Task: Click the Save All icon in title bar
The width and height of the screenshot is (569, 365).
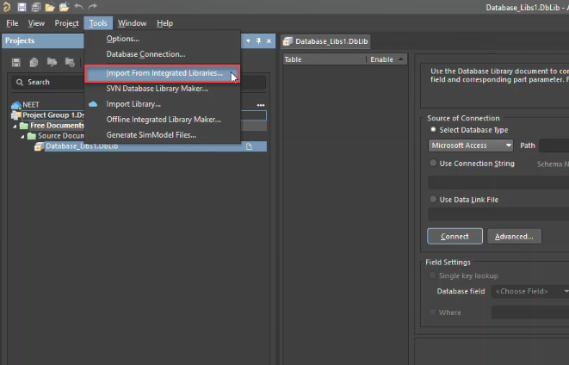Action: 35,7
